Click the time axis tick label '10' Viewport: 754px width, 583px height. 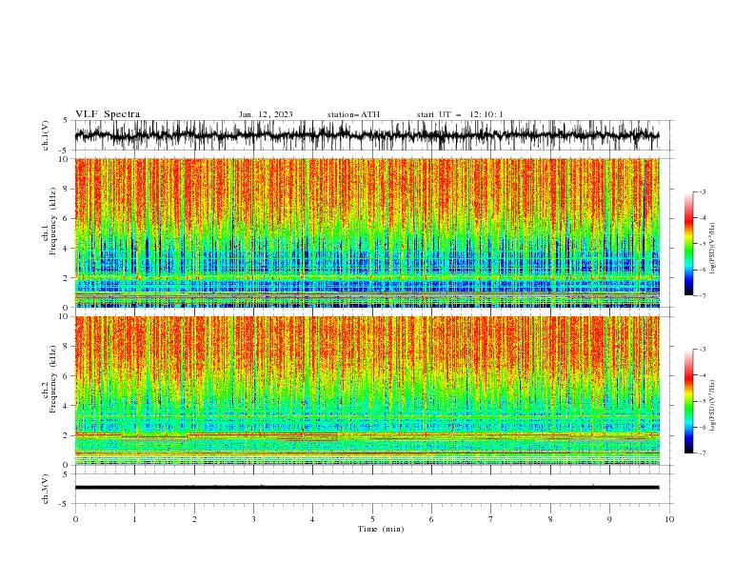(669, 519)
